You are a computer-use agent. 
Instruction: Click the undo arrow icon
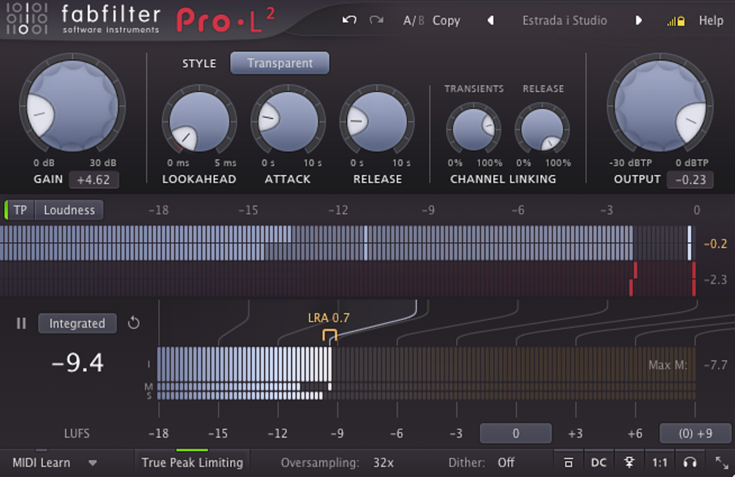point(349,20)
